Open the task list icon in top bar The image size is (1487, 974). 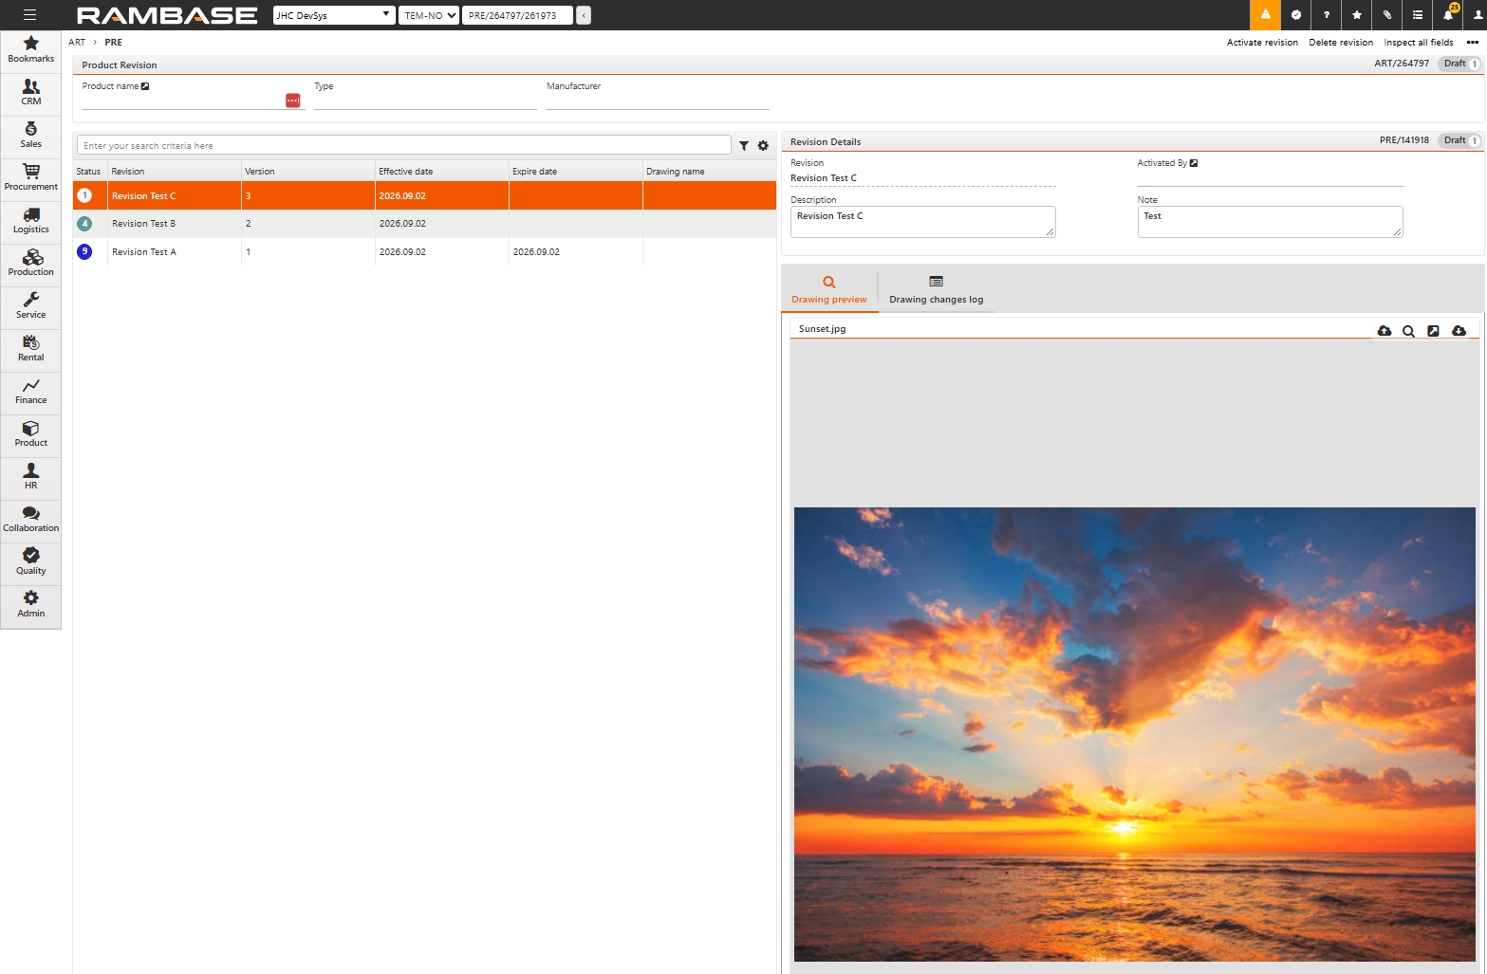coord(1418,15)
